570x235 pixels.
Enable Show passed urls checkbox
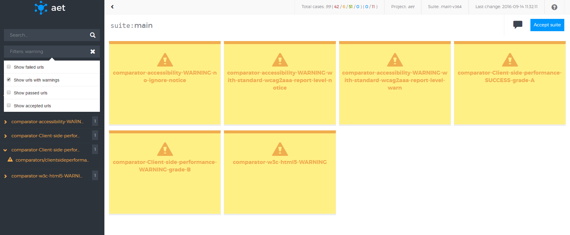9,93
